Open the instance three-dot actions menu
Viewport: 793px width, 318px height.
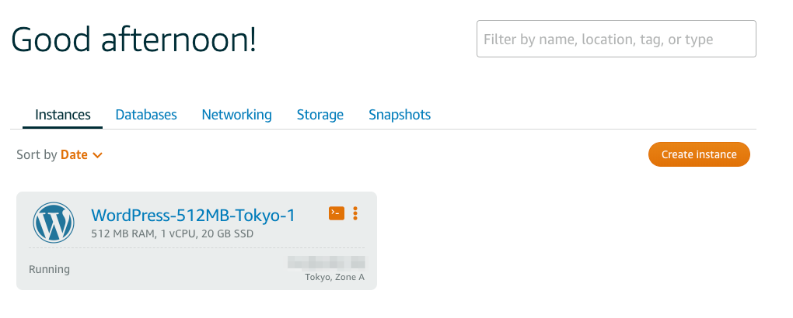[x=355, y=213]
